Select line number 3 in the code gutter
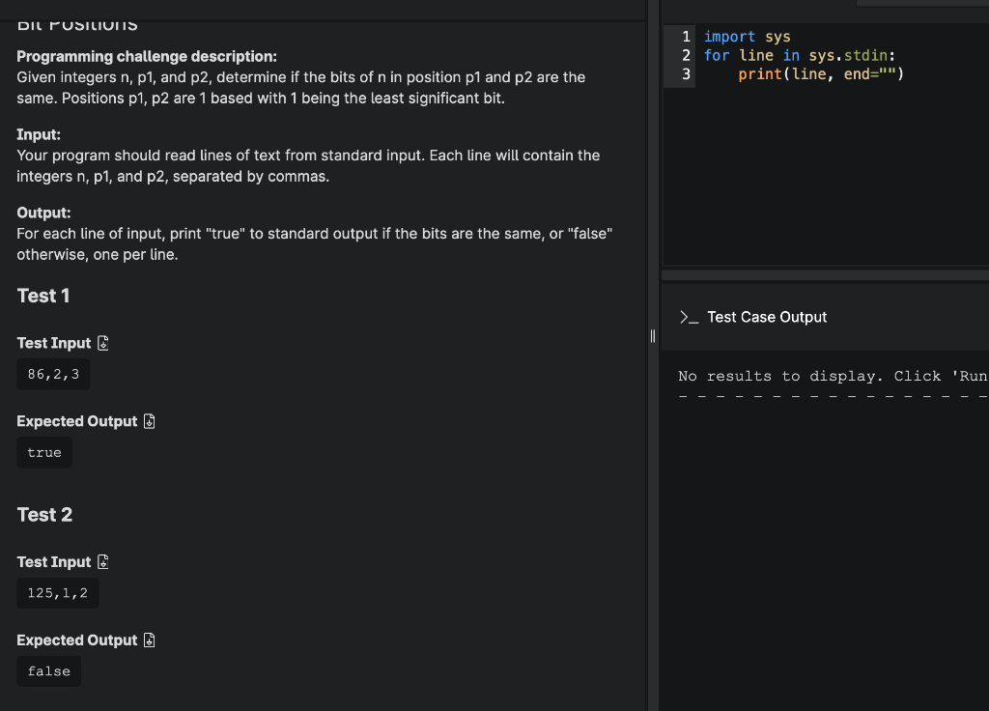The image size is (989, 711). point(686,72)
